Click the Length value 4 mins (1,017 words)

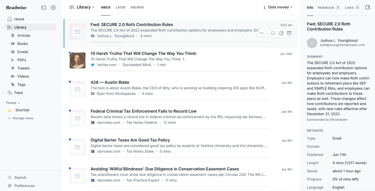point(350,163)
